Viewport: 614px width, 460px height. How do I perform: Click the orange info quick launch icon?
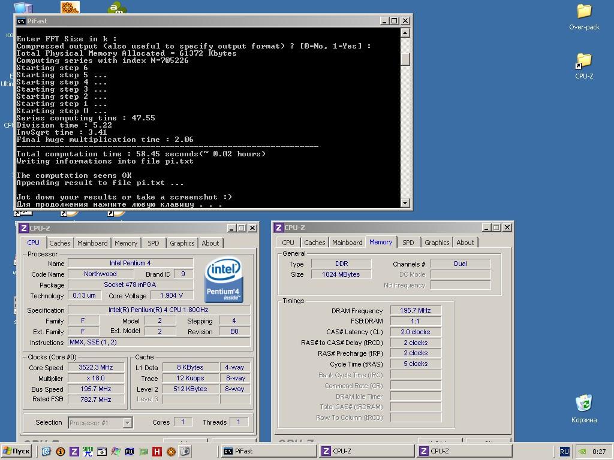click(61, 452)
